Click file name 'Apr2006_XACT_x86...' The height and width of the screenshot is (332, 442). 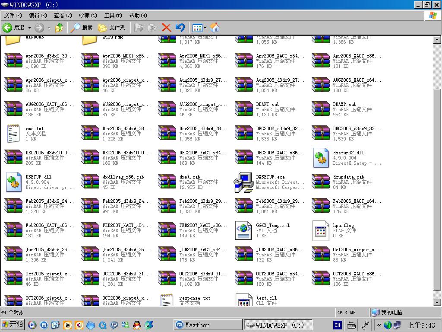pyautogui.click(x=357, y=56)
